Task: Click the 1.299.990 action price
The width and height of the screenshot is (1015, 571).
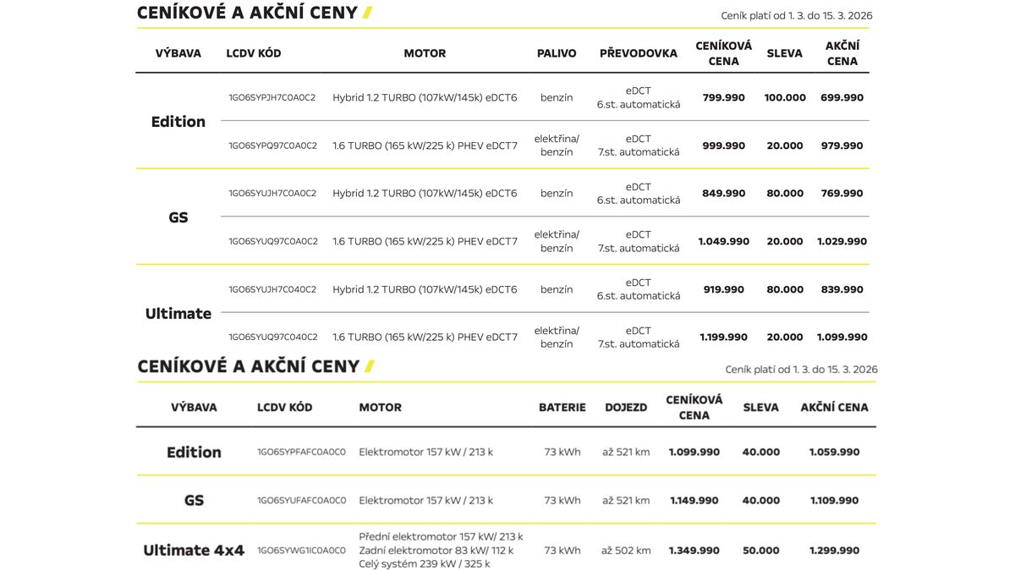Action: point(834,550)
